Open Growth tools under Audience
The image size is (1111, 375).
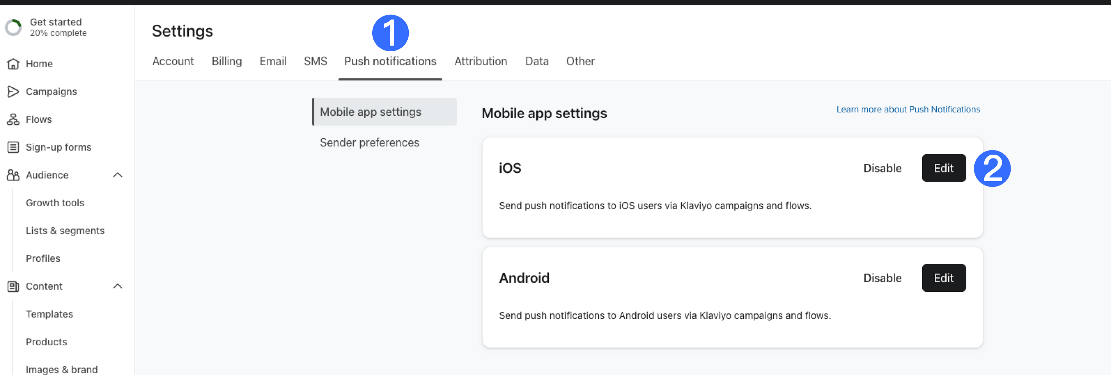point(55,203)
